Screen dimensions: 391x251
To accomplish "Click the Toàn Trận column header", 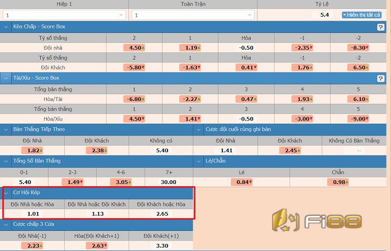I will pos(193,4).
